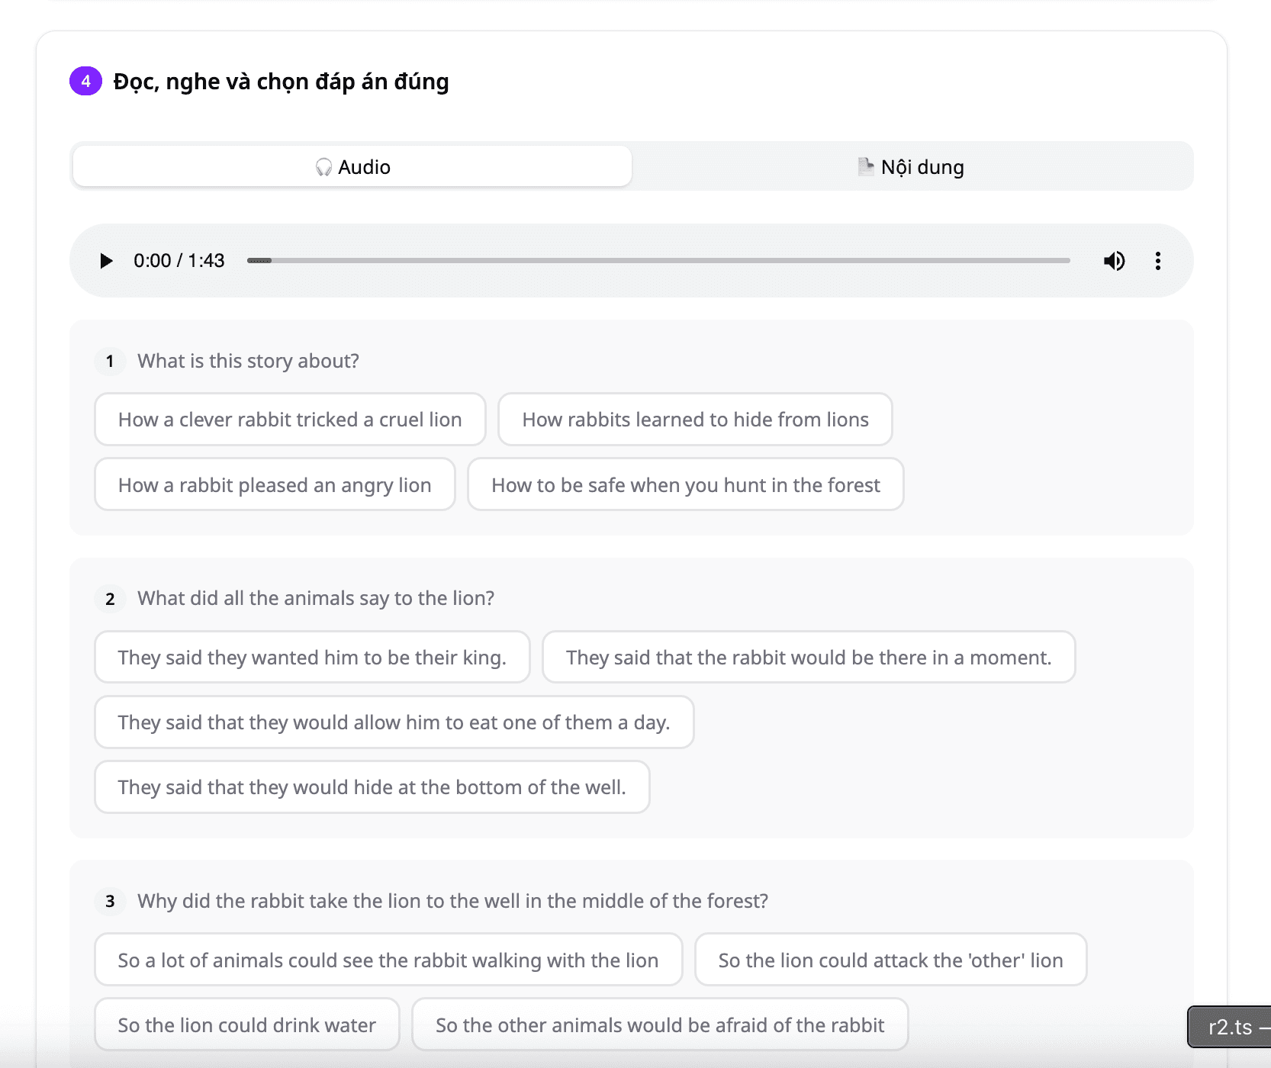This screenshot has width=1271, height=1068.
Task: Click heading 'Đọc, nghe và chọn đáp án đúng'
Action: coord(281,82)
